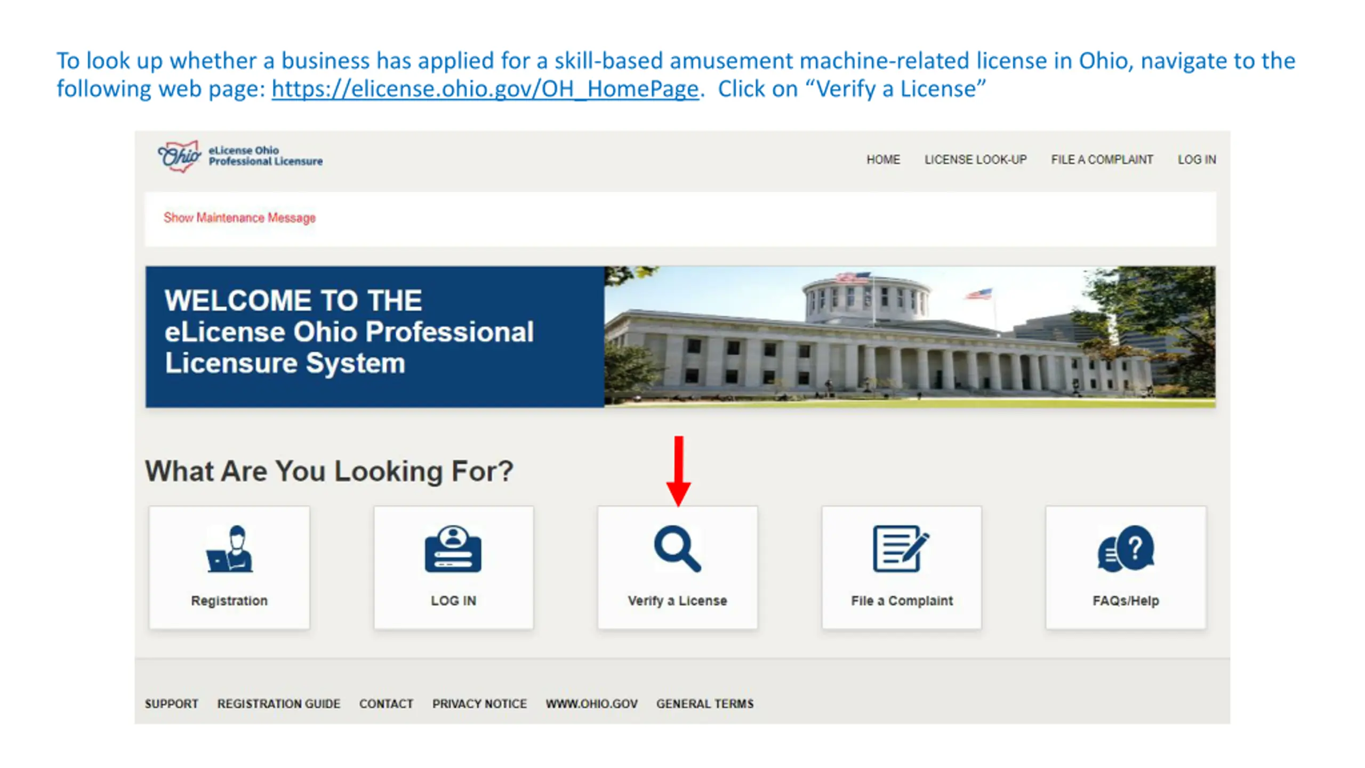Viewport: 1365px width, 768px height.
Task: Click the Verify a License card label
Action: [677, 601]
